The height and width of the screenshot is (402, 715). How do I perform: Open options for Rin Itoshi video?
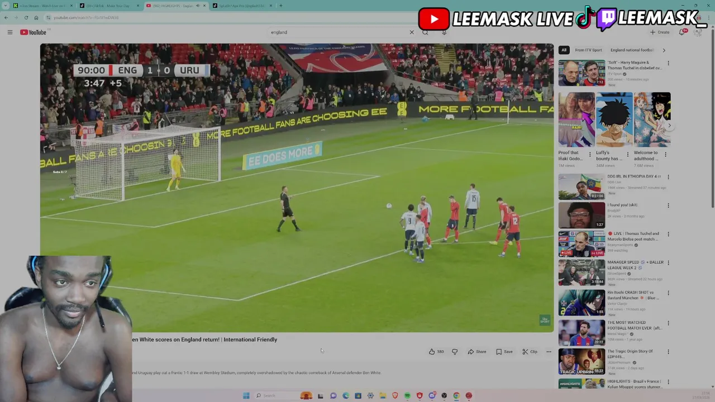(x=668, y=293)
